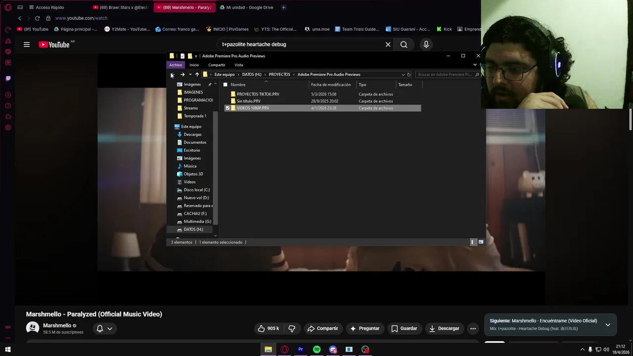The height and width of the screenshot is (356, 633).
Task: Go back in Opera browser navigation
Action: 20,18
